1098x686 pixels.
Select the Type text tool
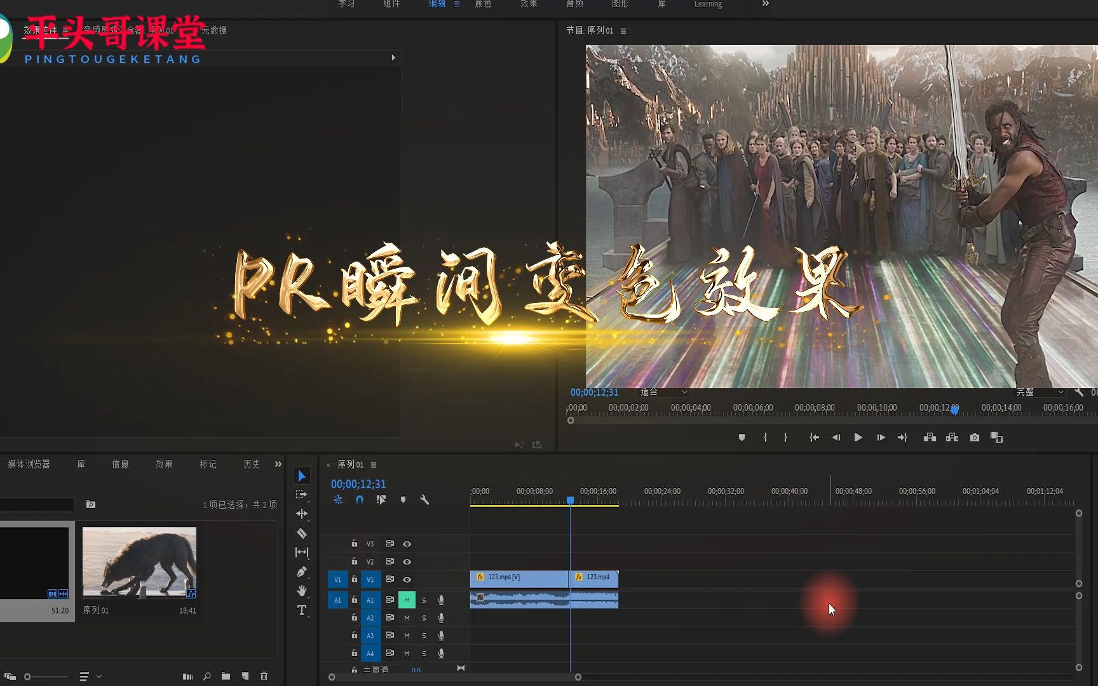[x=302, y=610]
